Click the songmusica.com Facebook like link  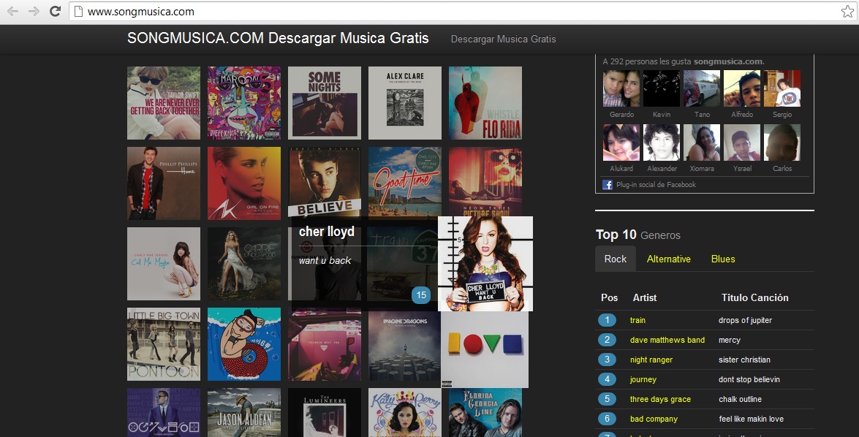(728, 61)
